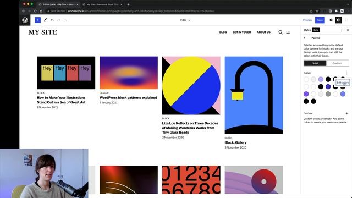Image resolution: width=352 pixels, height=198 pixels.
Task: Open WordPress block patterns explained post
Action: point(128,98)
